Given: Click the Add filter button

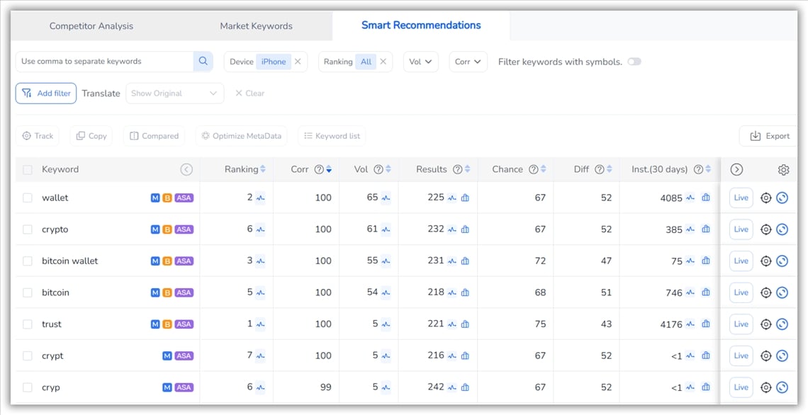Looking at the screenshot, I should click(x=46, y=93).
